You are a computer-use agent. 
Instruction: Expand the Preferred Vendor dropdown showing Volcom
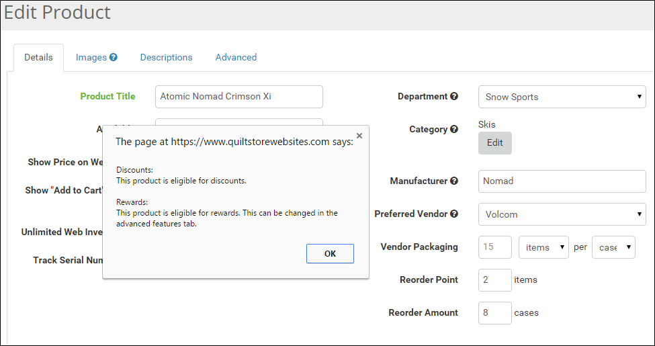point(562,214)
